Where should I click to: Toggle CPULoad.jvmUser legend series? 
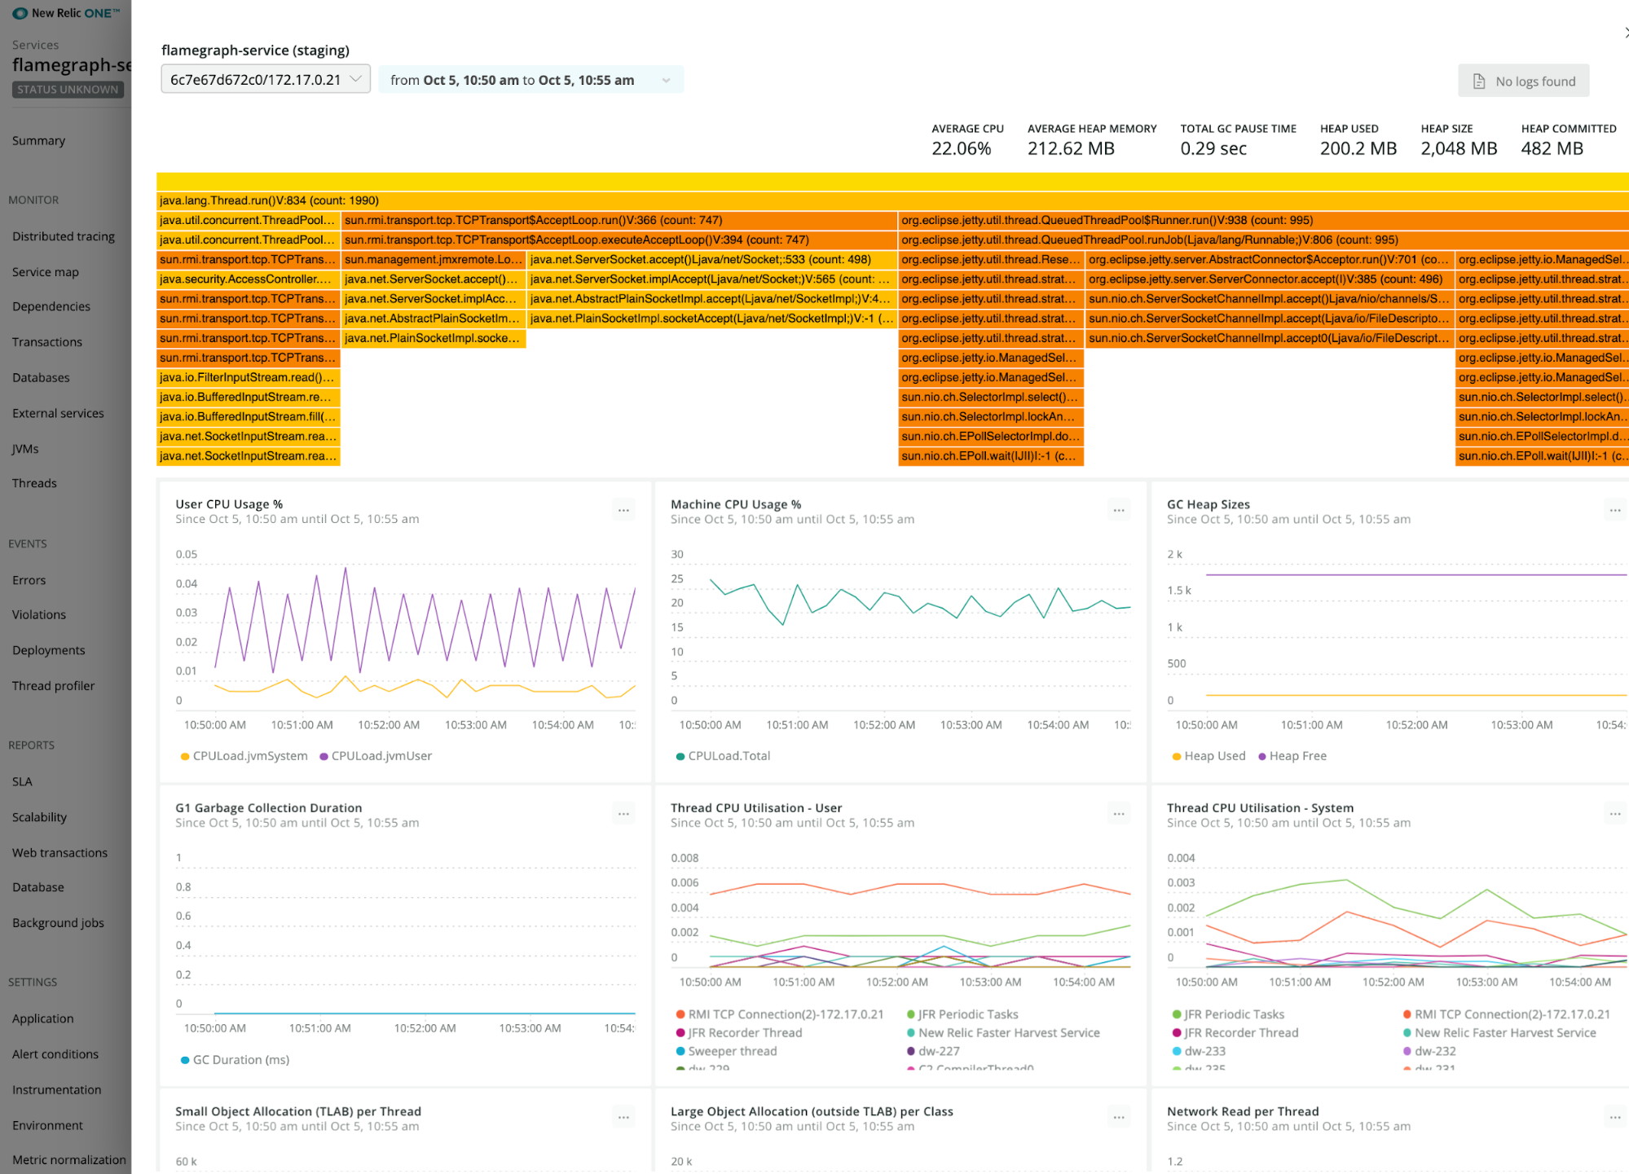click(376, 756)
